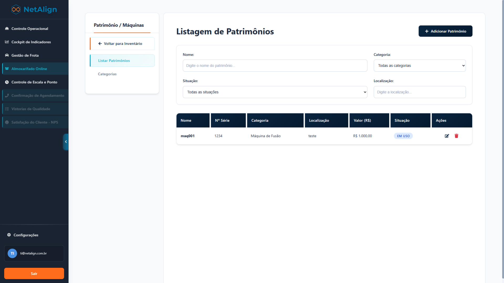Viewport: 504px width, 283px height.
Task: Click the TI user avatar circle
Action: coord(12,253)
